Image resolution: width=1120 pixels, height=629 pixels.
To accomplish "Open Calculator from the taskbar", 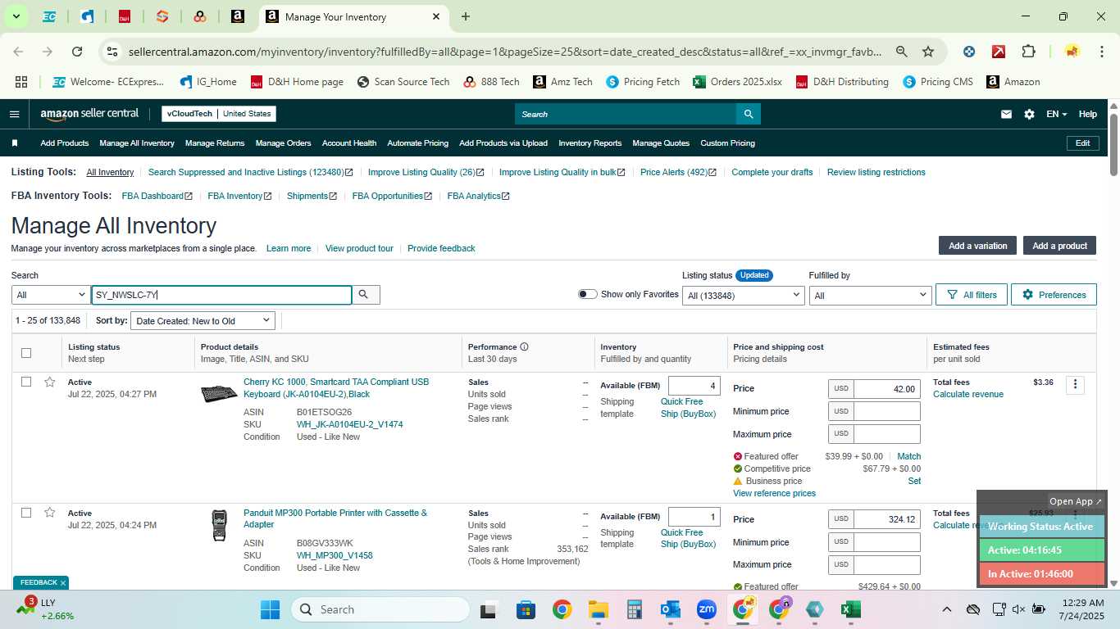I will [x=634, y=609].
